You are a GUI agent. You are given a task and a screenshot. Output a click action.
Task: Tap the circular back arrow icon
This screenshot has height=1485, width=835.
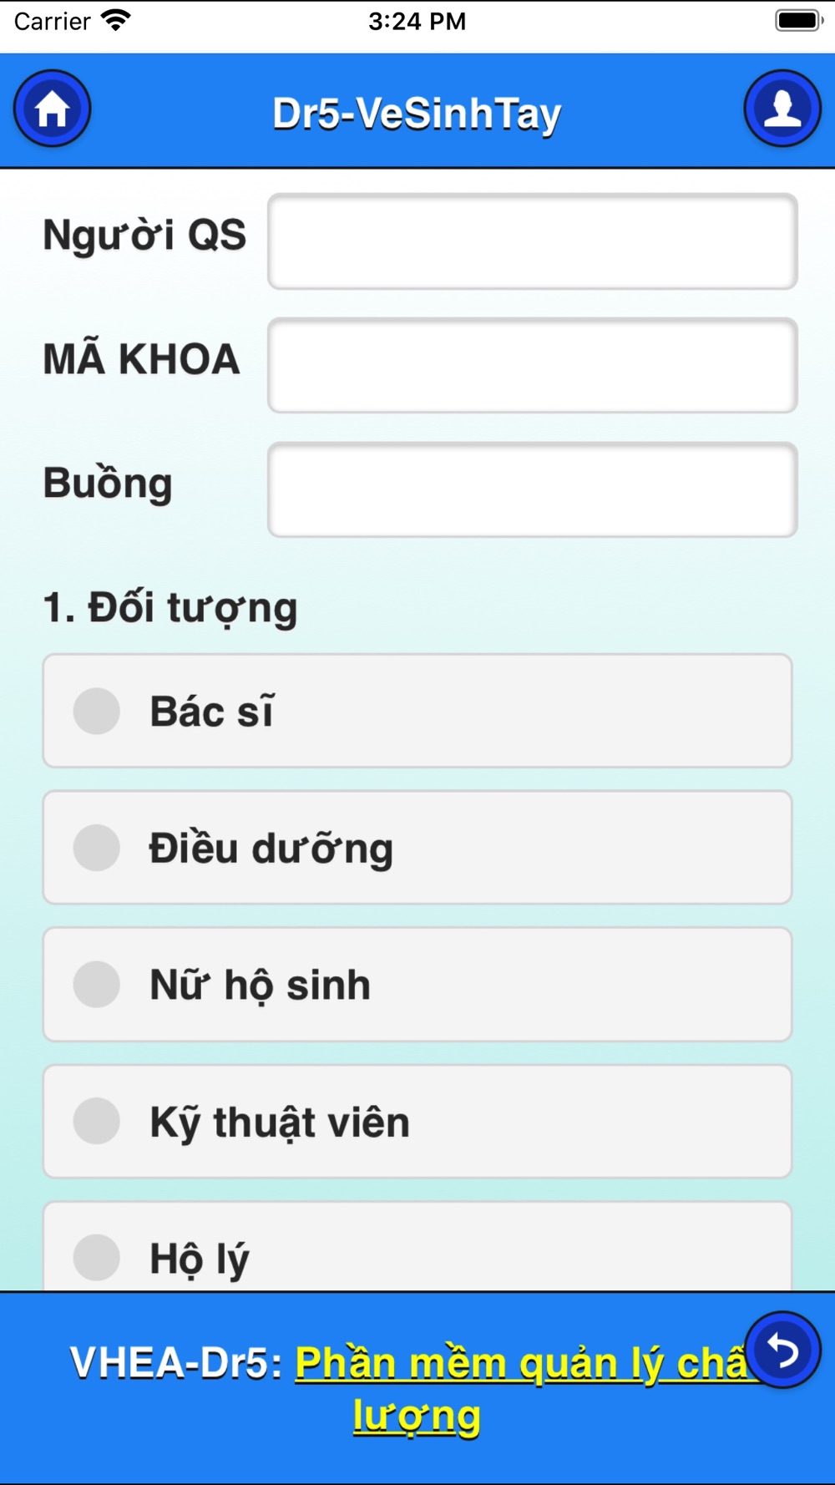click(782, 1350)
